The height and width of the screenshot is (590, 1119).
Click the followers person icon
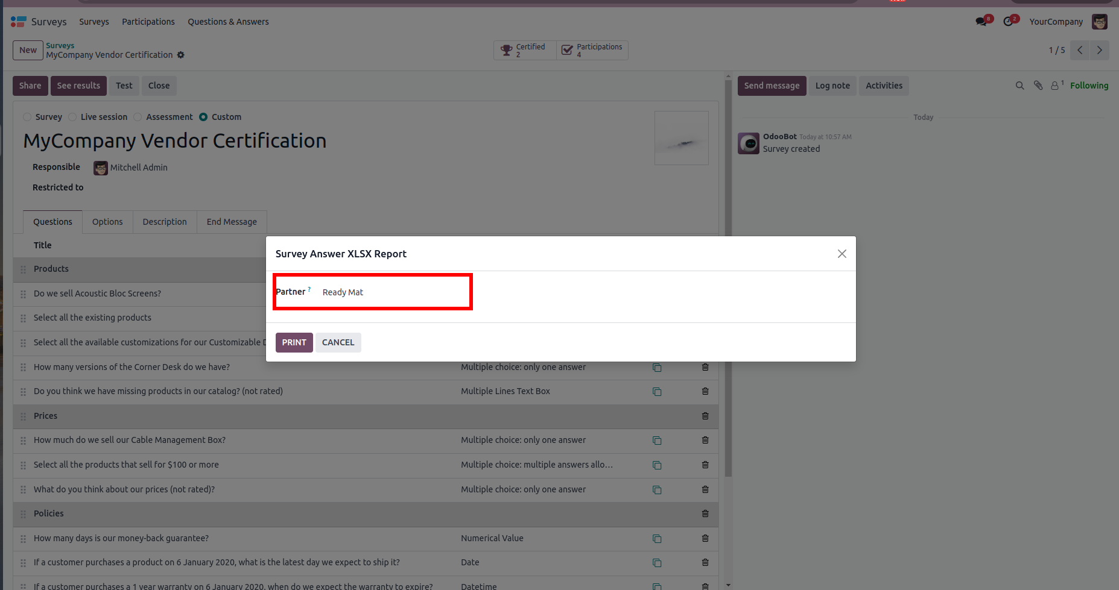tap(1055, 86)
